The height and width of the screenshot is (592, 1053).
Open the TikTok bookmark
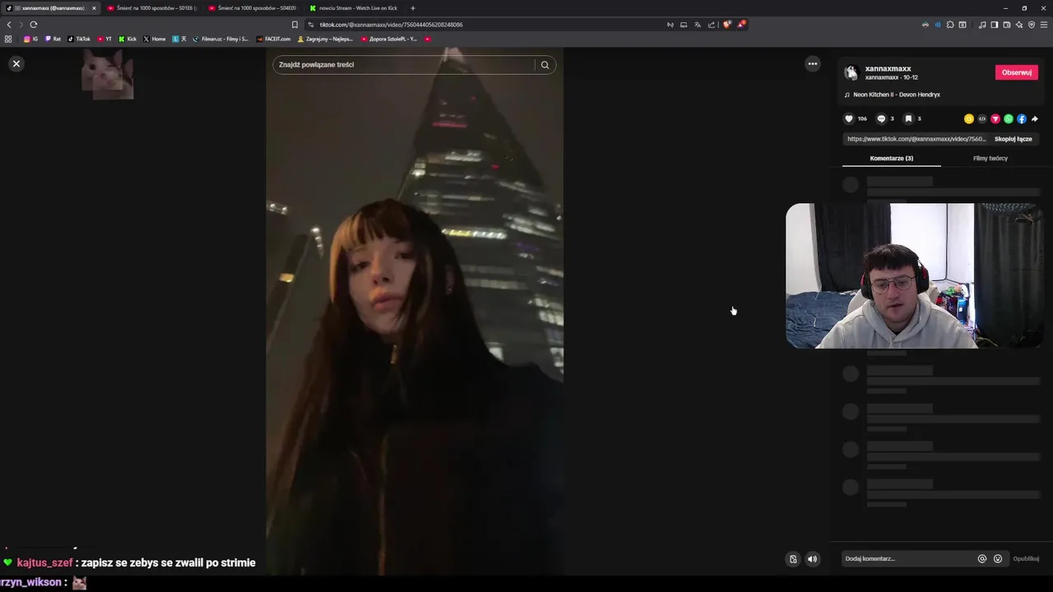click(x=79, y=39)
